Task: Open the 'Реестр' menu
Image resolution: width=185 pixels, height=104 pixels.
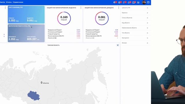Action: point(2,2)
